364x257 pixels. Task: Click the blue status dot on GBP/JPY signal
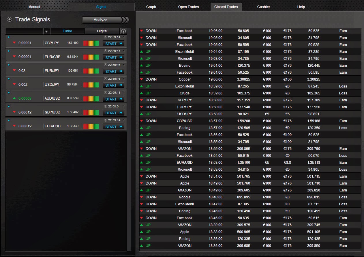(9, 37)
